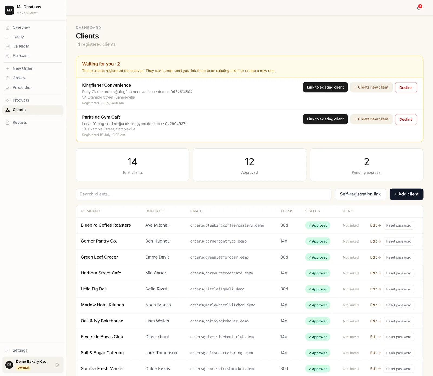The width and height of the screenshot is (433, 376).
Task: Edit Little Fig Deli client
Action: (376, 289)
